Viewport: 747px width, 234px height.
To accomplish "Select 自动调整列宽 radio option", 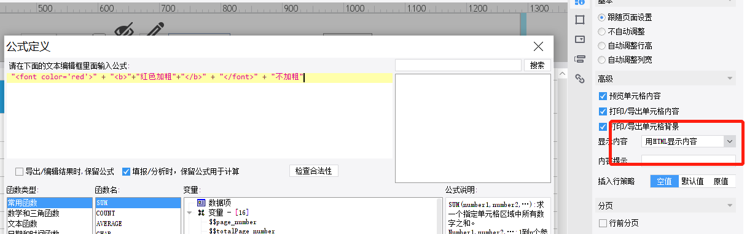I will 601,60.
